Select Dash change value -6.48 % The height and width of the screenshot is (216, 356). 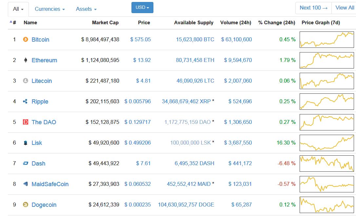click(x=287, y=164)
